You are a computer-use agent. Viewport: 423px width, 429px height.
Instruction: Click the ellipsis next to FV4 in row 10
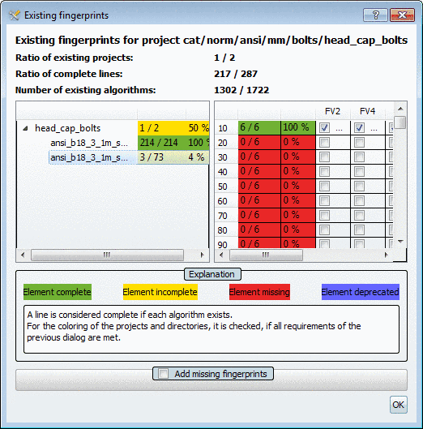pyautogui.click(x=374, y=129)
